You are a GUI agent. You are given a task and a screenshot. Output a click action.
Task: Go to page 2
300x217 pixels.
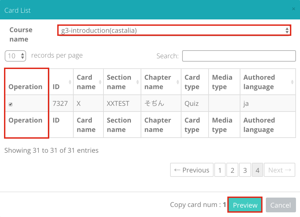(232, 170)
